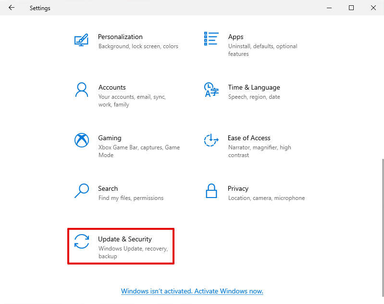Image resolution: width=384 pixels, height=304 pixels.
Task: Go back with the arrow in title bar
Action: (12, 8)
